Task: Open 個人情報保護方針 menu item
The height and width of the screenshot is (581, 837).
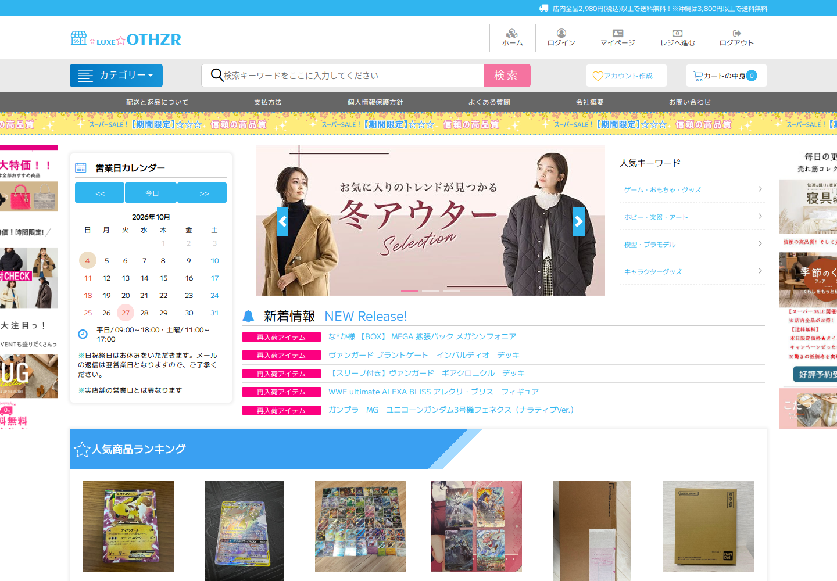Action: 375,102
